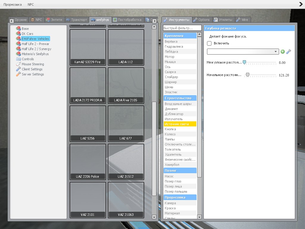Click the DK Cars cubes icon

click(18, 34)
